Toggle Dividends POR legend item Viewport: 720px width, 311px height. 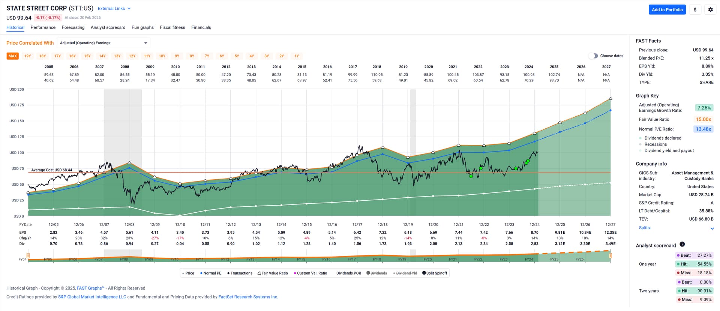coord(348,273)
